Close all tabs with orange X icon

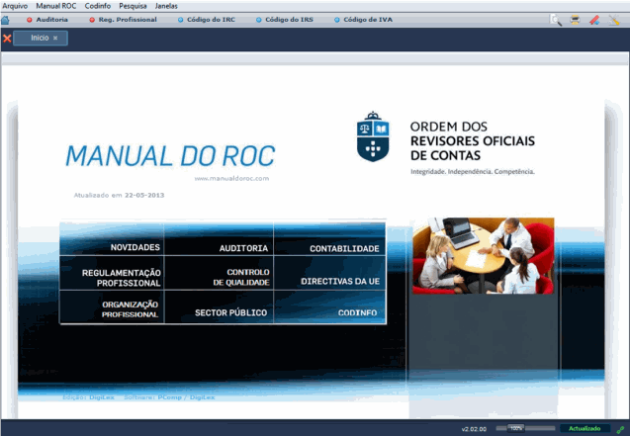pyautogui.click(x=7, y=39)
